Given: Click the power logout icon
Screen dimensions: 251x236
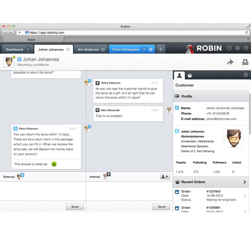Looking at the screenshot, I should click(x=246, y=48).
